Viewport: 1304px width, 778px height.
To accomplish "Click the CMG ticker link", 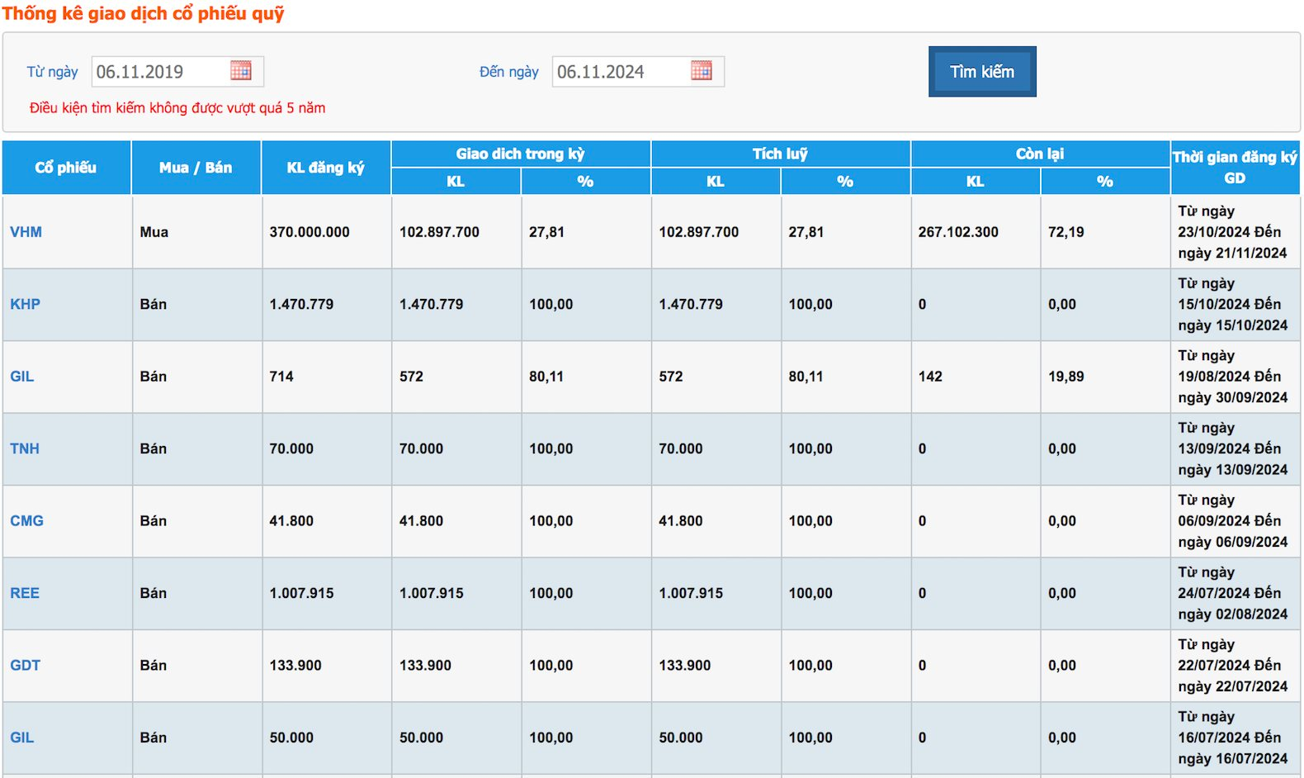I will pos(26,521).
